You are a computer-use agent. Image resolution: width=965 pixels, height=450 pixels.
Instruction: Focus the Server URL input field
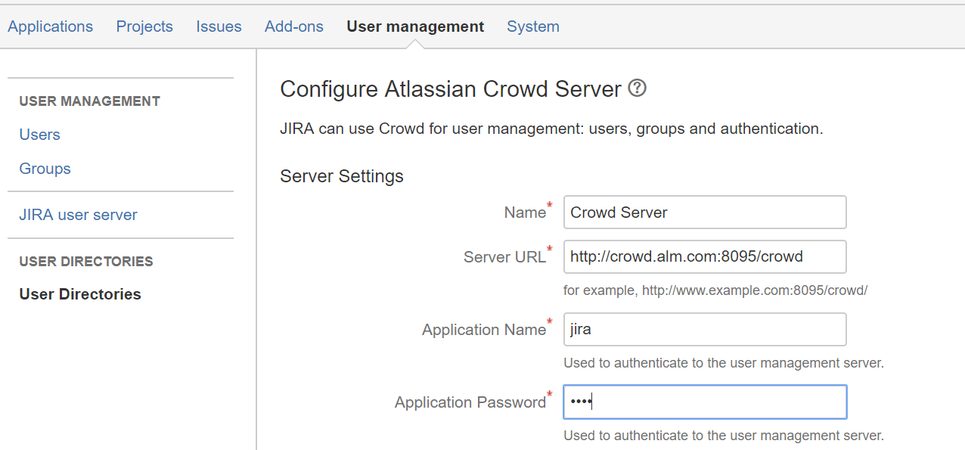pos(705,257)
